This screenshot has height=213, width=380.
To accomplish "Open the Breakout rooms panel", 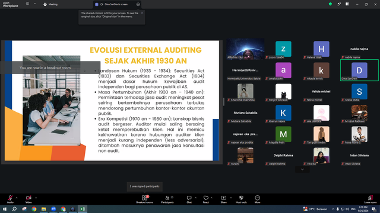I will pyautogui.click(x=145, y=199).
